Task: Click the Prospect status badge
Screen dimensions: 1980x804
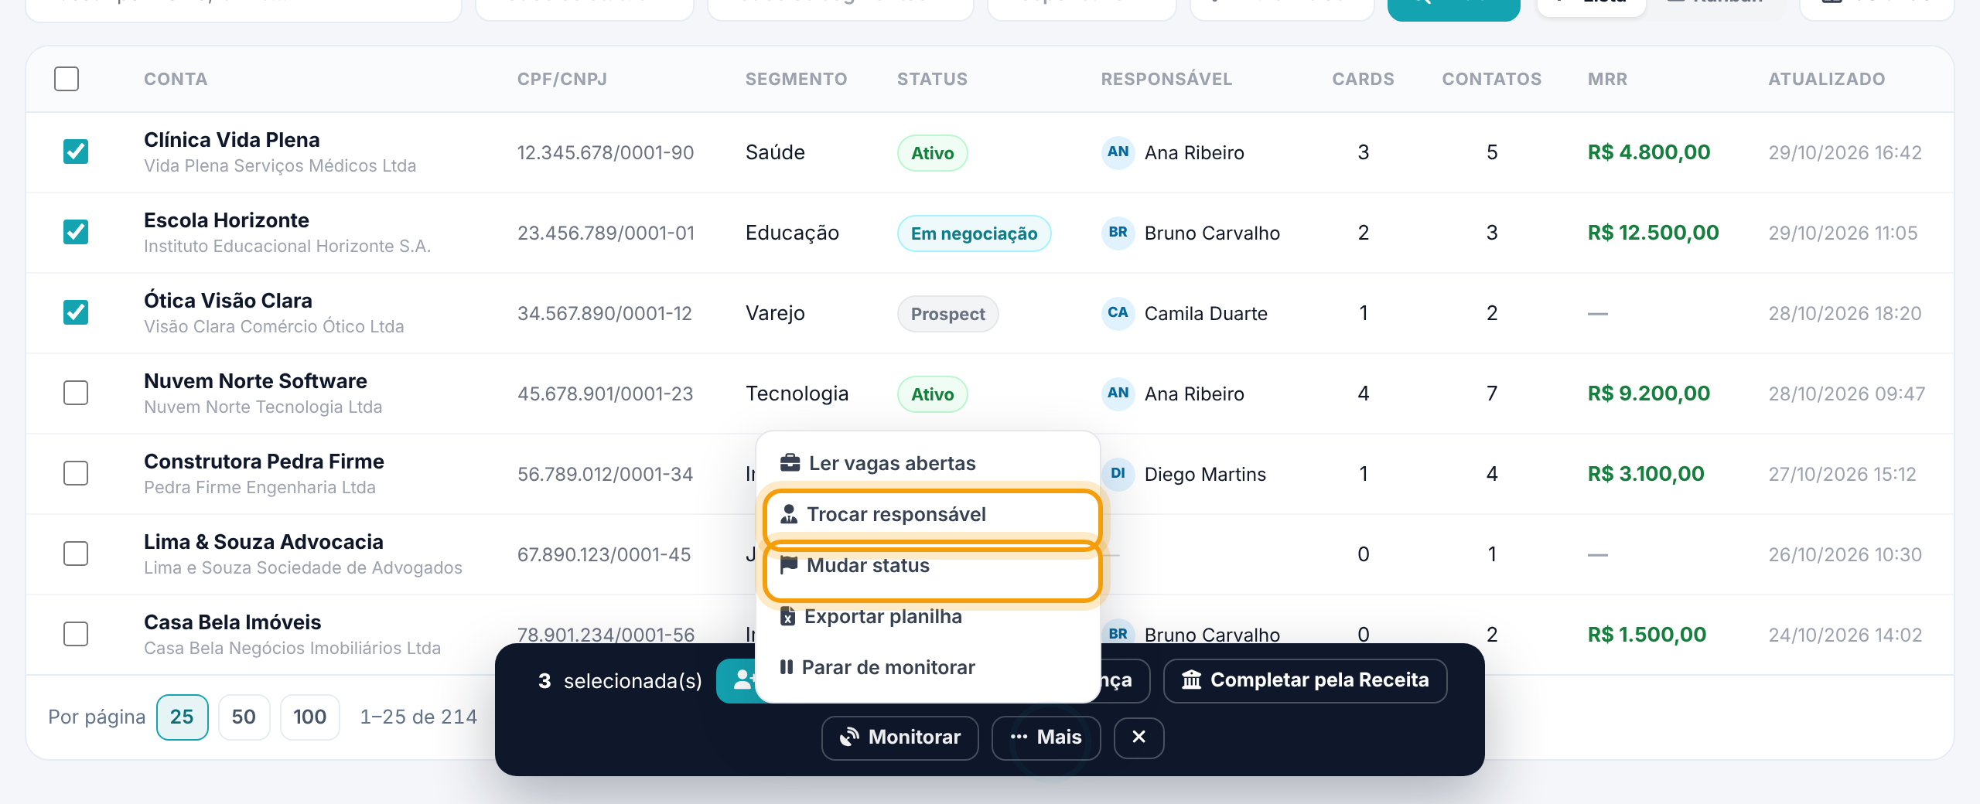Action: pos(947,314)
